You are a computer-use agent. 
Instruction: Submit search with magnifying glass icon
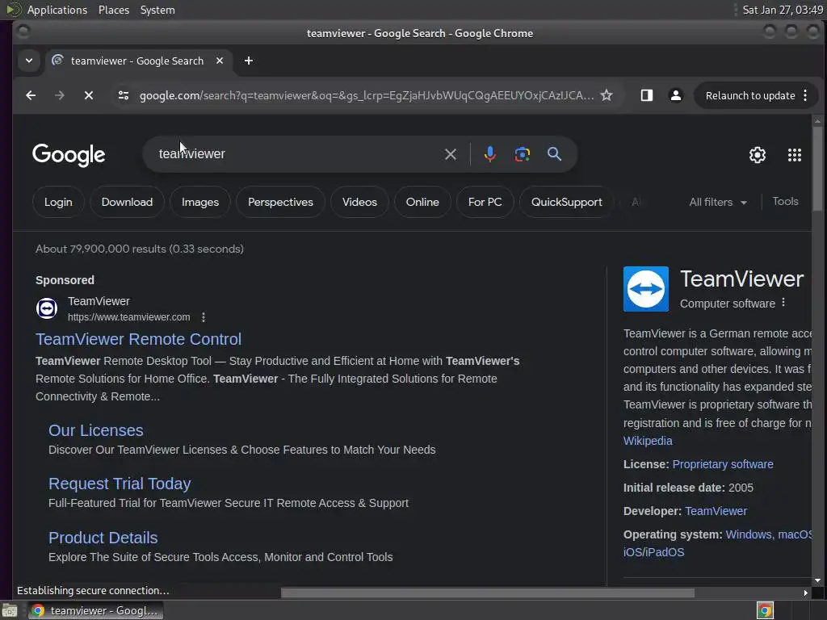point(554,154)
